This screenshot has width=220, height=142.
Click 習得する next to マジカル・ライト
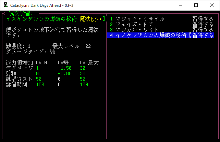(x=203, y=30)
